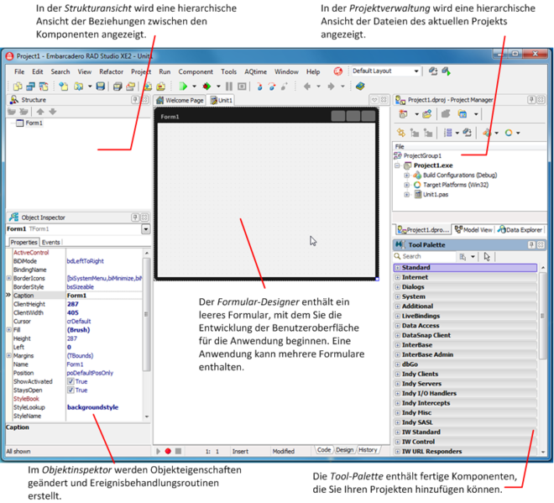Open the Form1 TForm1 object selector dropdown

click(x=146, y=229)
